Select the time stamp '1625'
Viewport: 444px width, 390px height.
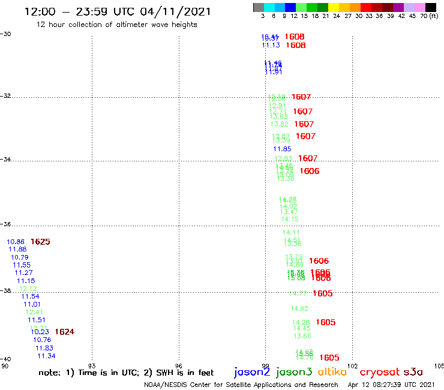(x=40, y=242)
